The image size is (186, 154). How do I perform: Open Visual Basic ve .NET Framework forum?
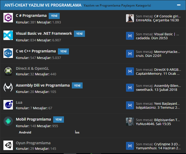44,33
